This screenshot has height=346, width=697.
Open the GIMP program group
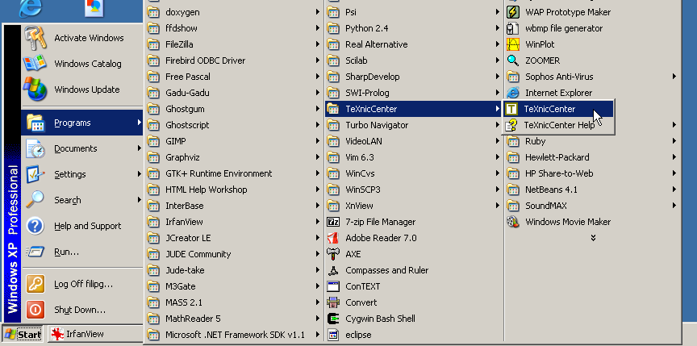(x=234, y=141)
